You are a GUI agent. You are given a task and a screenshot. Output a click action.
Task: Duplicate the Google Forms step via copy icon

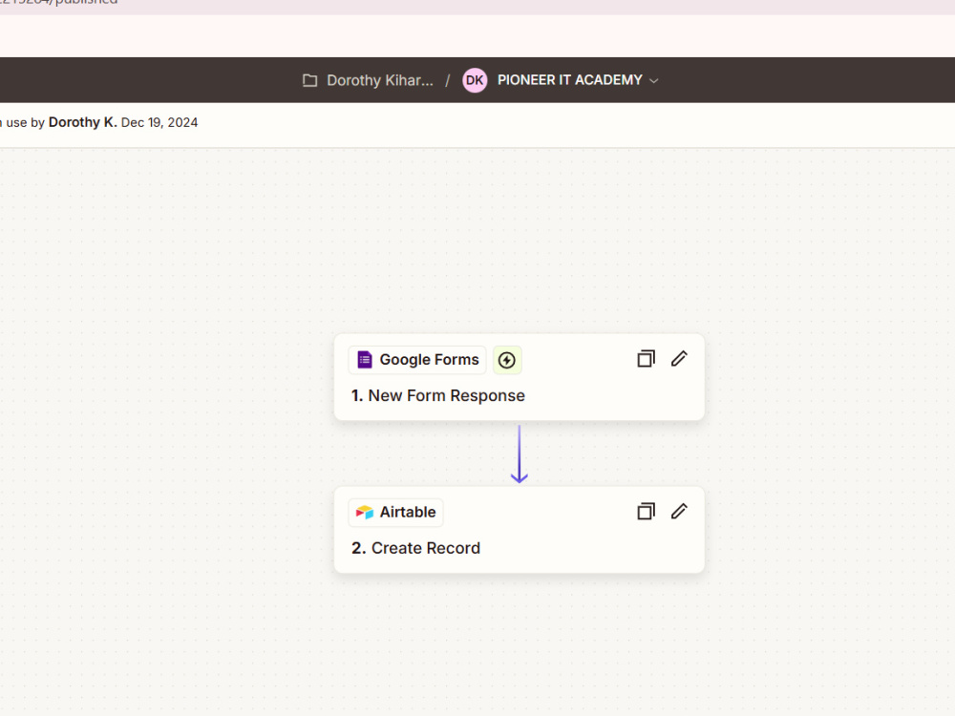(x=647, y=359)
